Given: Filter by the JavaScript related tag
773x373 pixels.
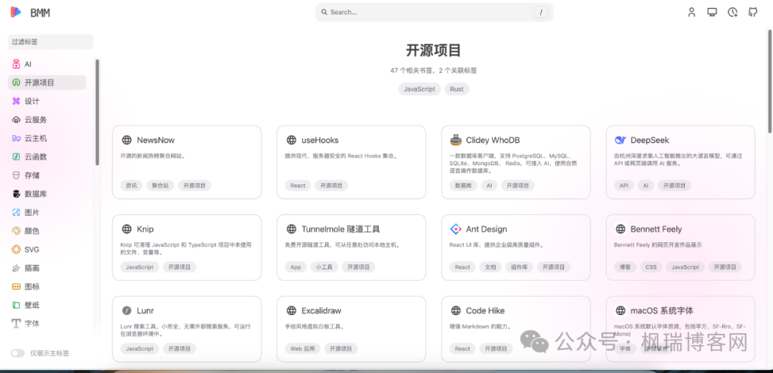Looking at the screenshot, I should [419, 89].
